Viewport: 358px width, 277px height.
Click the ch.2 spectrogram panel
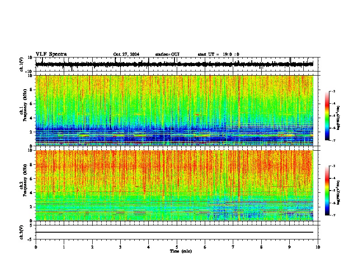pos(174,186)
